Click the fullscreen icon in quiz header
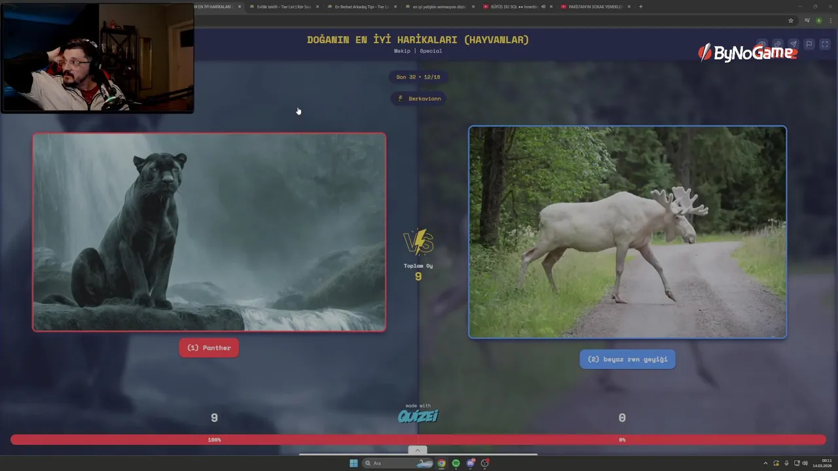 click(825, 44)
